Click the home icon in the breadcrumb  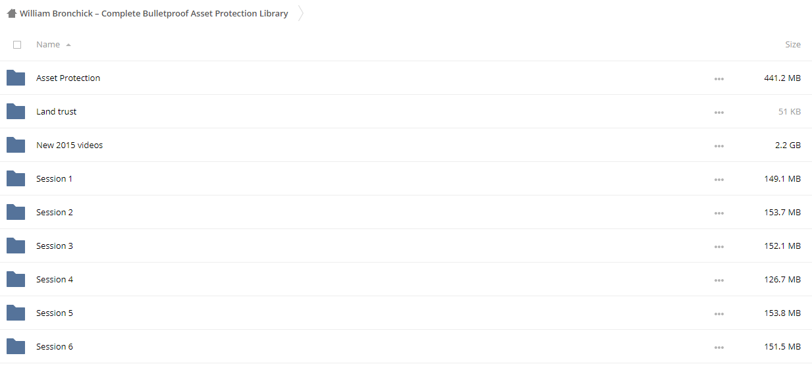tap(12, 13)
